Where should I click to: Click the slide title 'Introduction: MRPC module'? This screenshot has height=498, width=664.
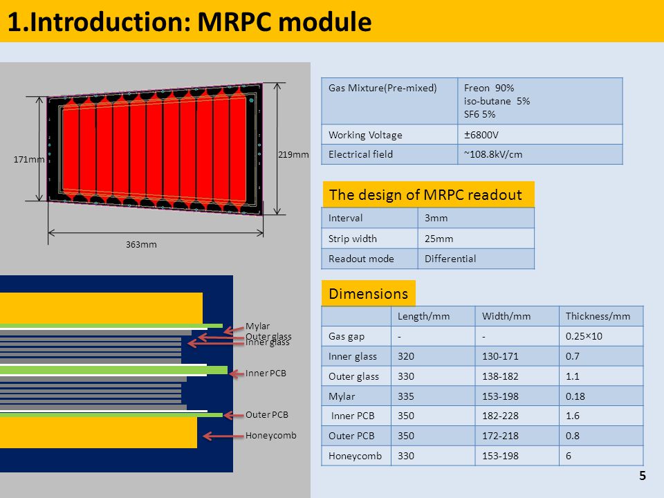click(190, 22)
